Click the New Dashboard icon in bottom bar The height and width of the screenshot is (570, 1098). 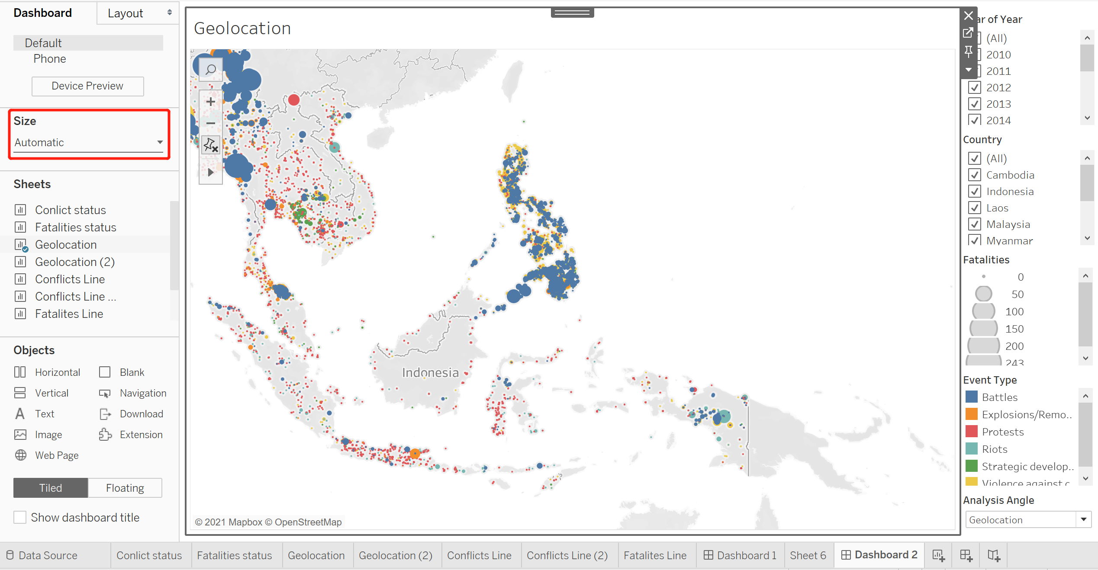coord(966,555)
